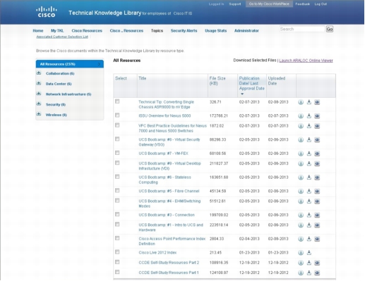Show info for Technical Tip ASR9000 document
Screen dimensions: 365x281
(301, 102)
